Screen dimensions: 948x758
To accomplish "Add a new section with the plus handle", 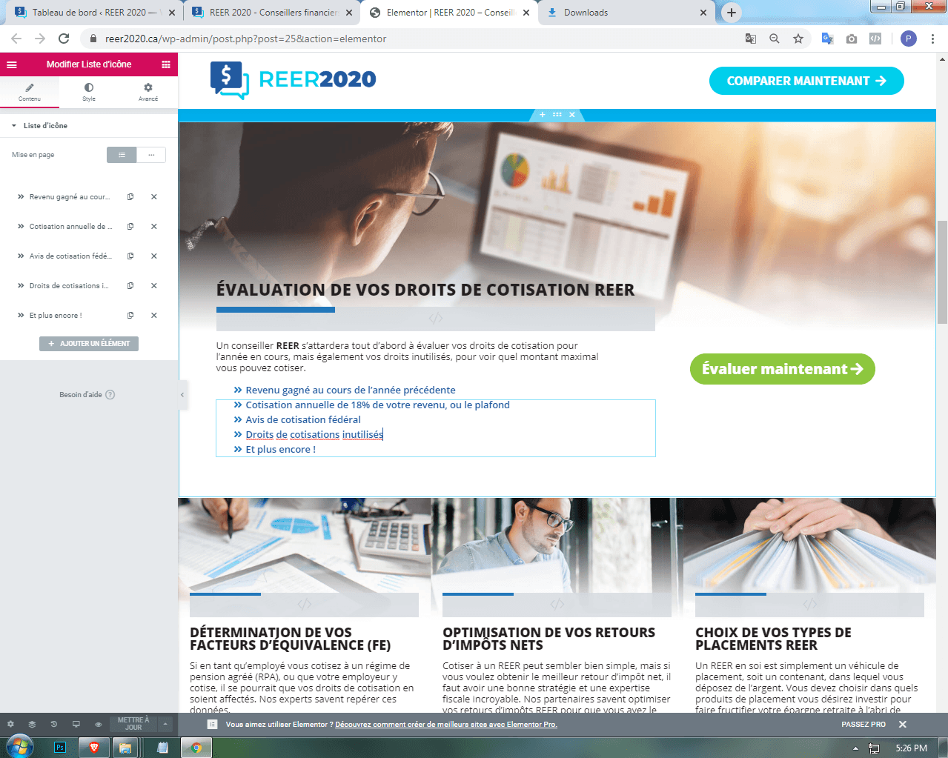I will coord(542,115).
